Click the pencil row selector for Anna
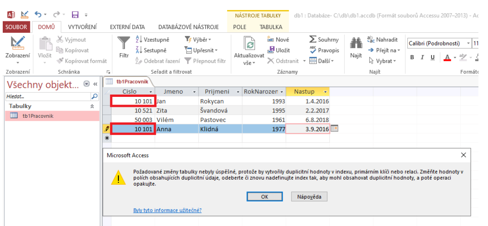This screenshot has width=488, height=226. coord(107,129)
